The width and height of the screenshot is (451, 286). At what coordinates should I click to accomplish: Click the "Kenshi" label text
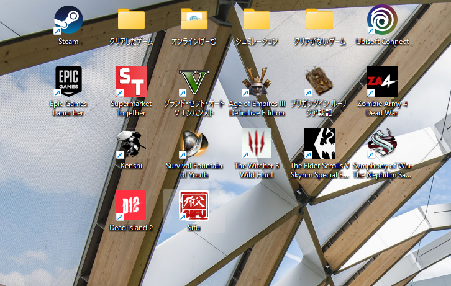[131, 166]
